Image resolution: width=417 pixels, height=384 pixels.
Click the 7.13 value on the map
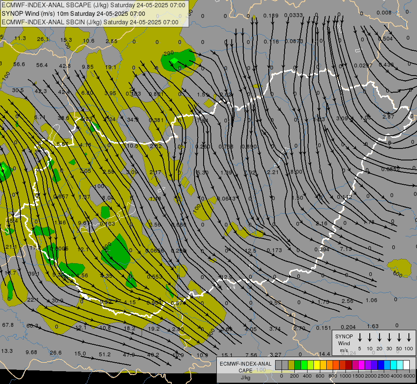click(x=346, y=249)
